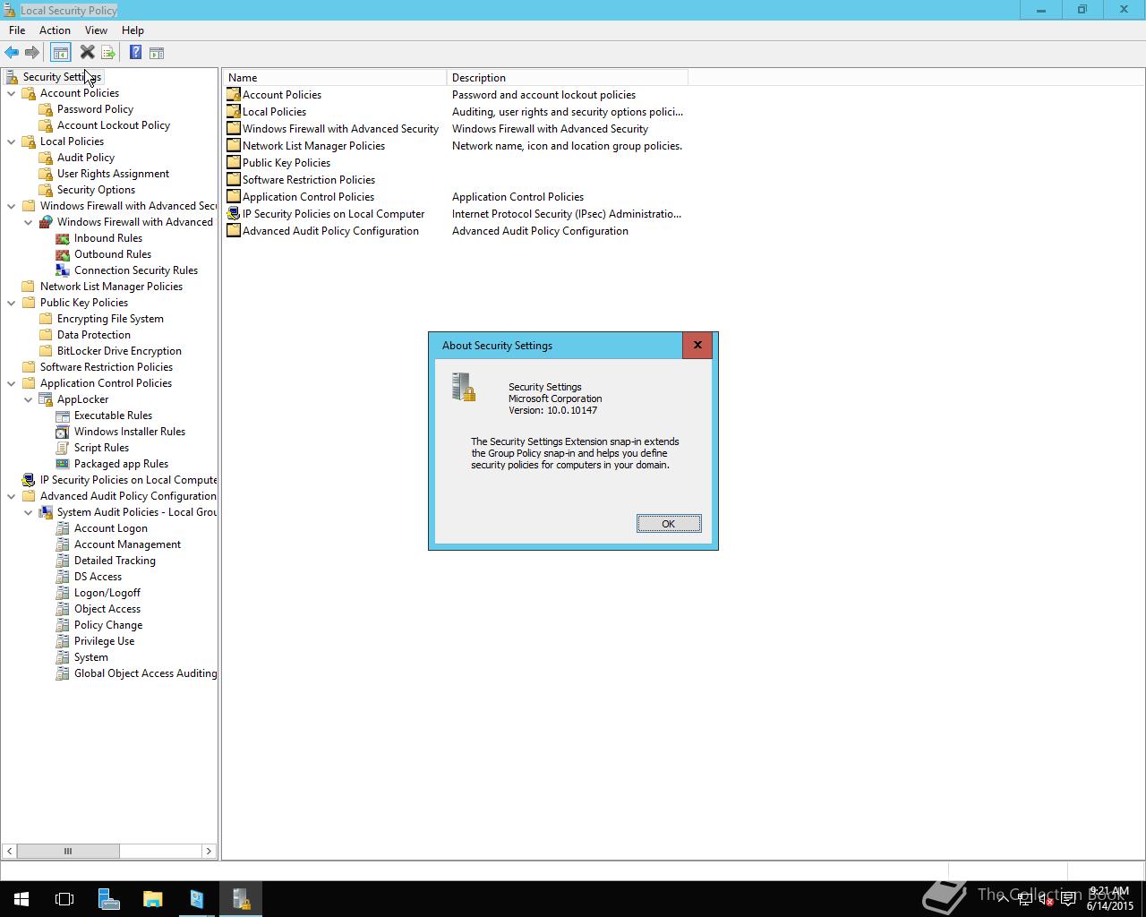Select Account Lockout Policy in tree

pos(114,125)
